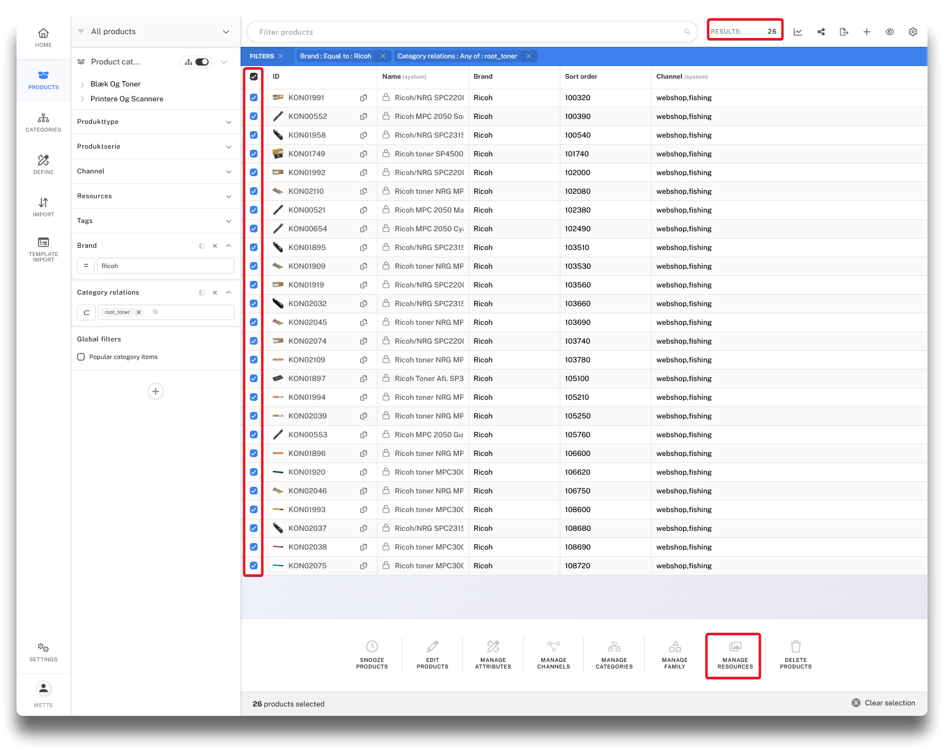Open table settings gear icon
Viewport: 944px width, 750px height.
point(913,32)
